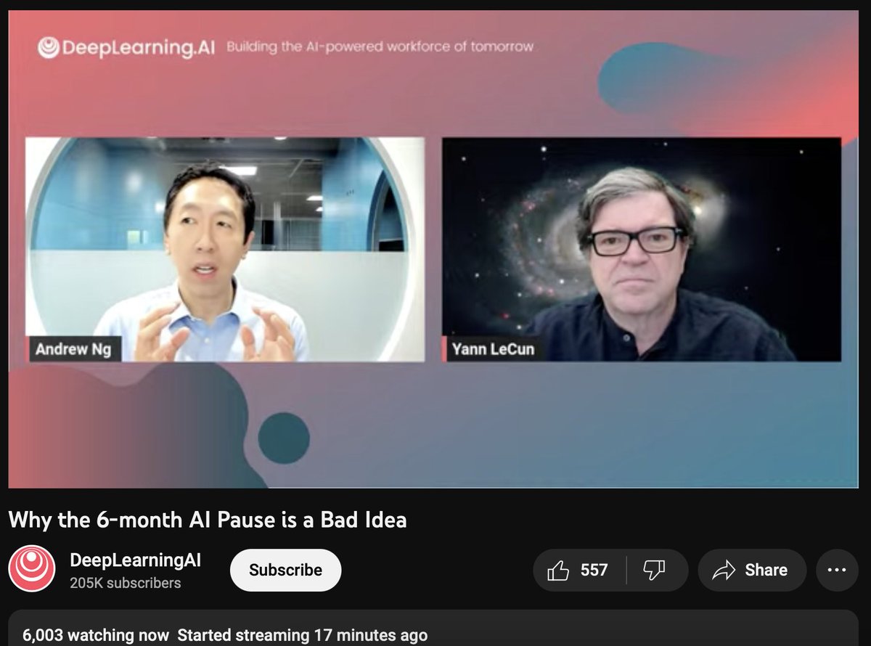Click the Andrew Ng name label
Screen dimensions: 871x646
coord(74,349)
